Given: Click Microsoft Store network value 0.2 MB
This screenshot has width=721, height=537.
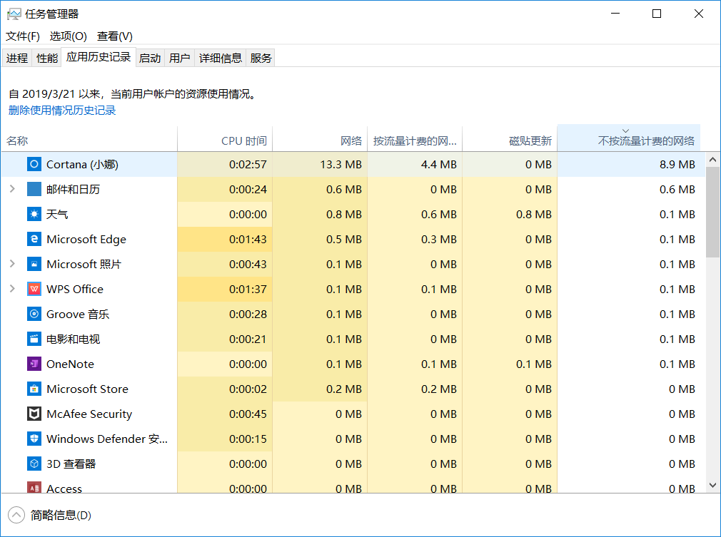Looking at the screenshot, I should [344, 389].
